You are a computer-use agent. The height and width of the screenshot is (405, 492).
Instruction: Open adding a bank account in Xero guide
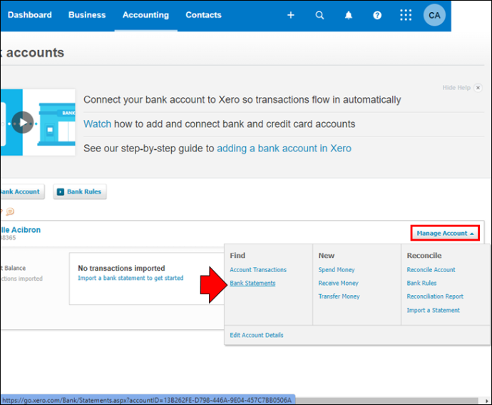(x=284, y=149)
